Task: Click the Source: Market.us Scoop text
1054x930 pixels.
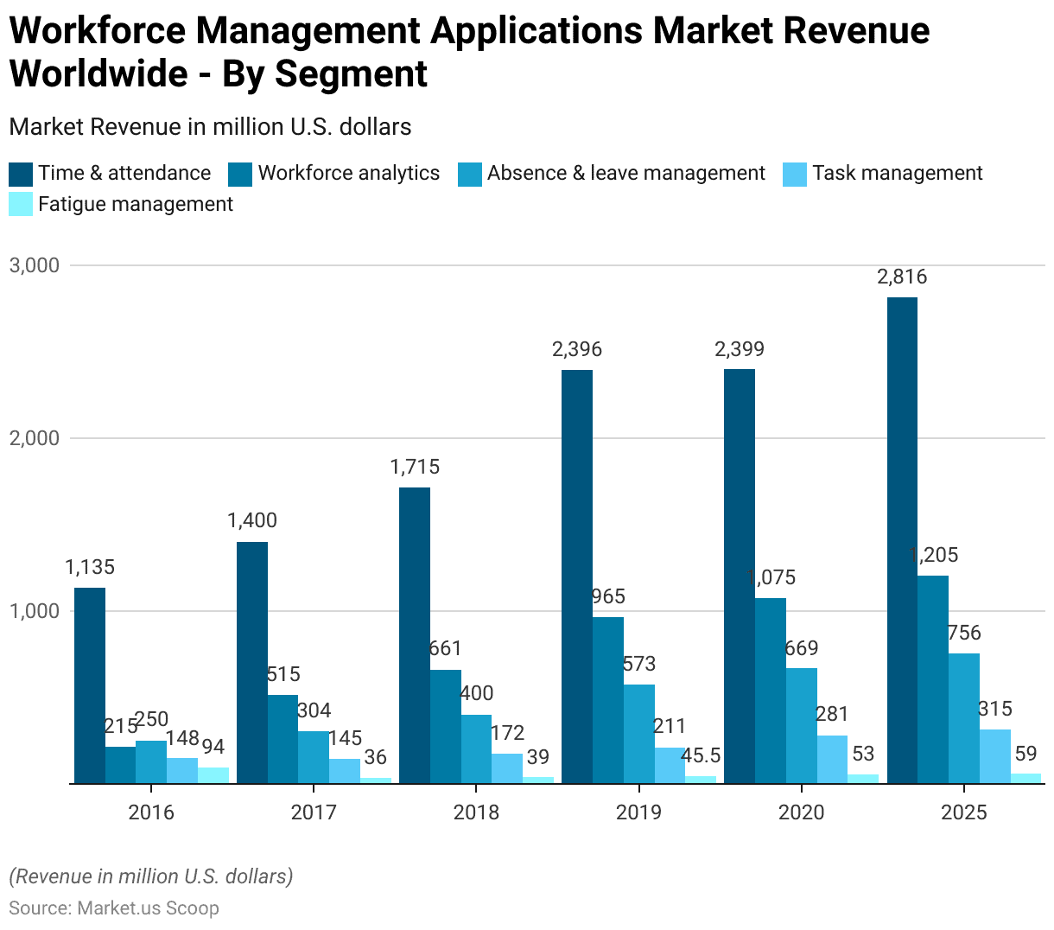Action: (114, 908)
